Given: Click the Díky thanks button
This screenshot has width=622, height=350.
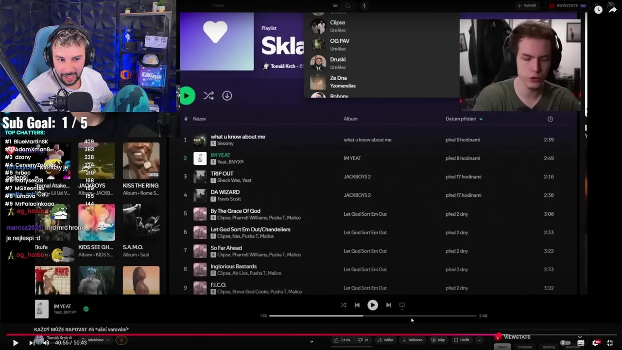Looking at the screenshot, I should [438, 340].
